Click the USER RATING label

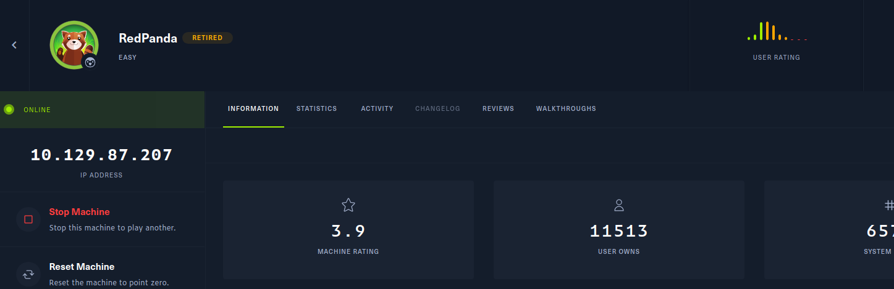pyautogui.click(x=777, y=57)
